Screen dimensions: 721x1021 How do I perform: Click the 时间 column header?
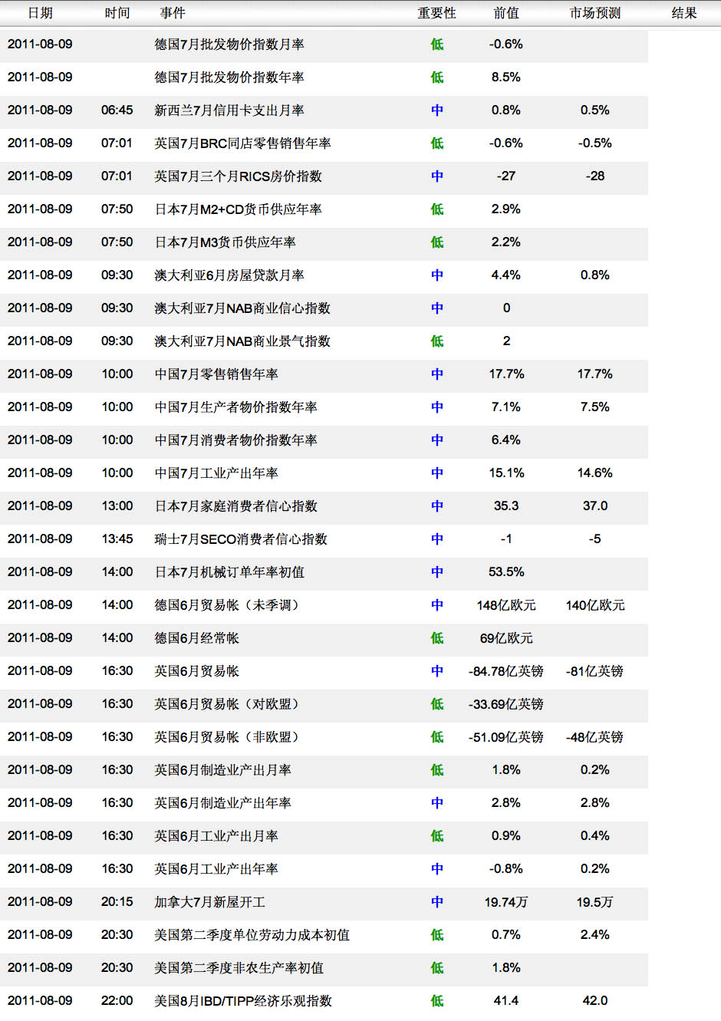point(117,13)
